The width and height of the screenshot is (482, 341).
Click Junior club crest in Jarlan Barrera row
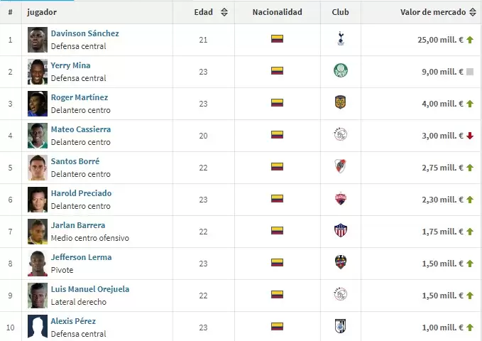coord(340,231)
